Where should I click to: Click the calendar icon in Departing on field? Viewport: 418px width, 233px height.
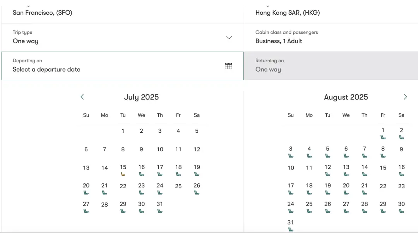(x=228, y=66)
